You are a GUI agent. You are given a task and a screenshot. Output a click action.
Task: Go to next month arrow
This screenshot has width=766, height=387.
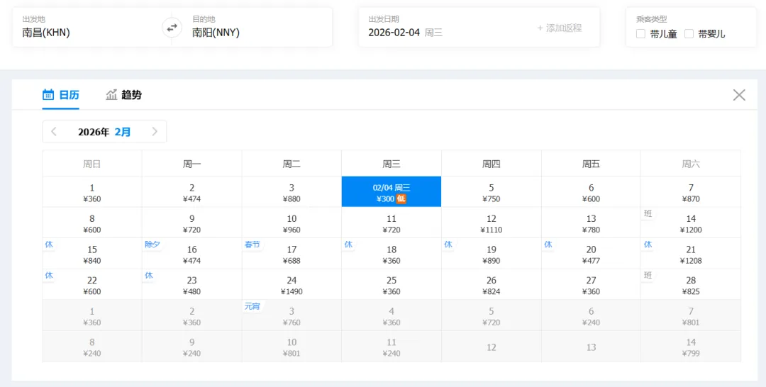[x=155, y=132]
